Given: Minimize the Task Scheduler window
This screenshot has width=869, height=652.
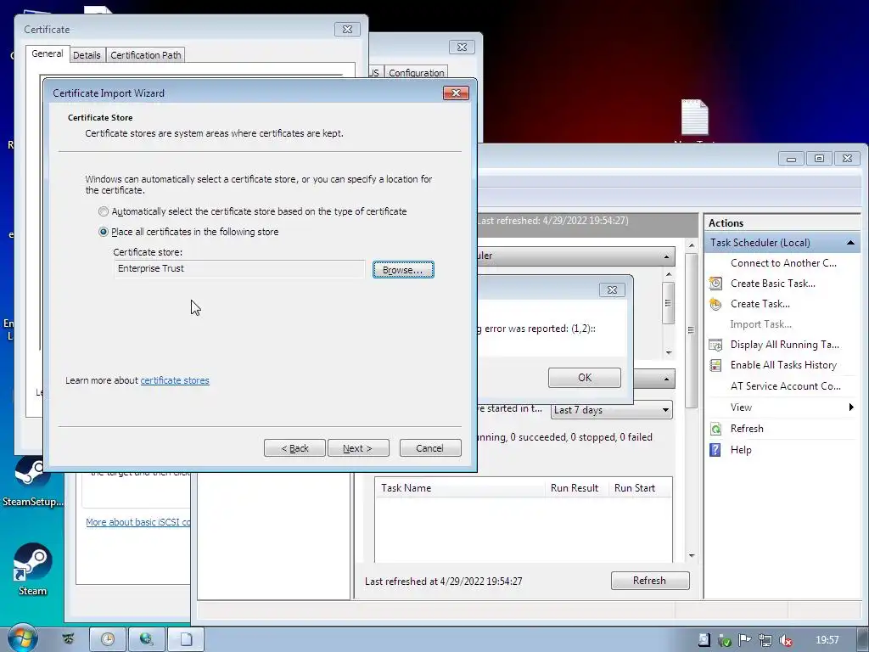Looking at the screenshot, I should 792,159.
